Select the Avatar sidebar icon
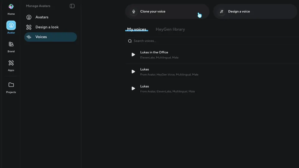Viewport: 299px width, 168px height. coord(11,25)
